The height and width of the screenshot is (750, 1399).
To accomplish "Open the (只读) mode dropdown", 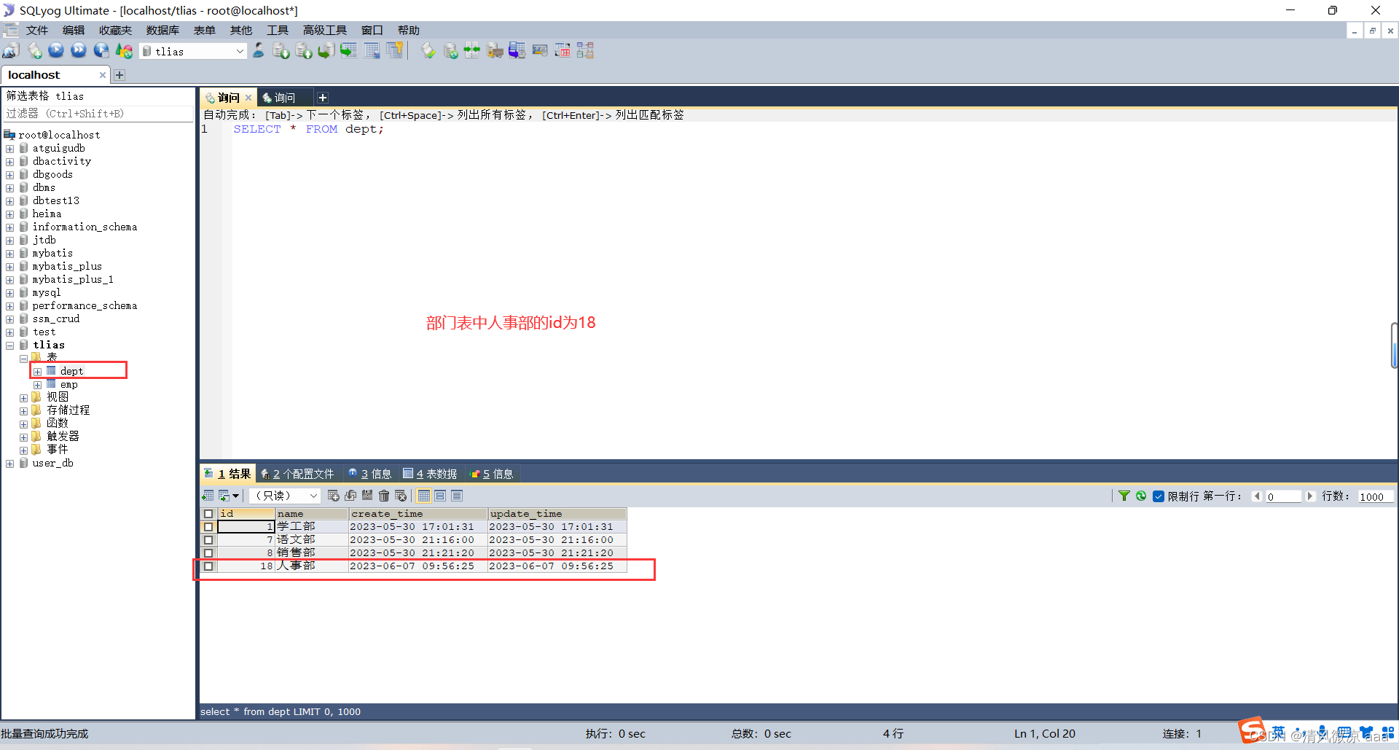I will point(313,496).
